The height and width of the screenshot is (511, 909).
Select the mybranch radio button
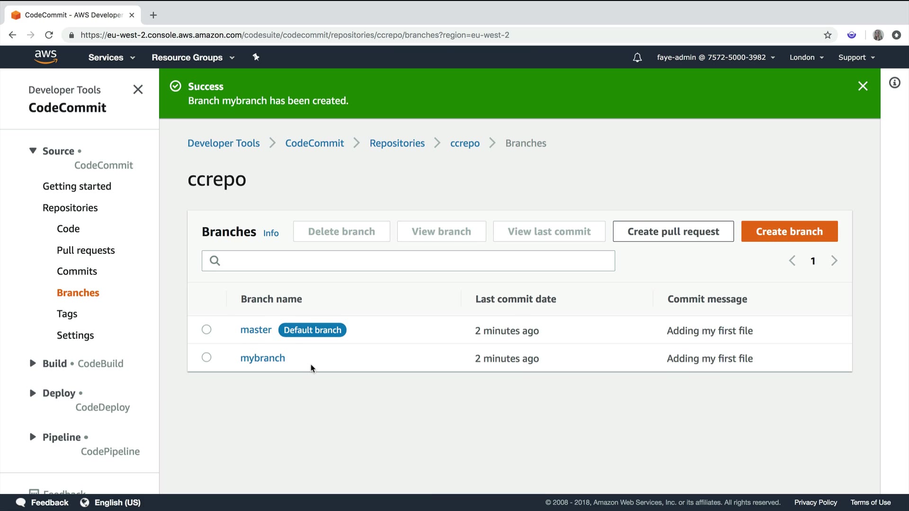(x=206, y=358)
